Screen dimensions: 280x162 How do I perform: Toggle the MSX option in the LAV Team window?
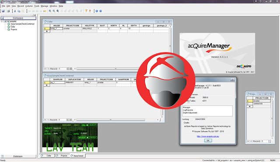85,125
